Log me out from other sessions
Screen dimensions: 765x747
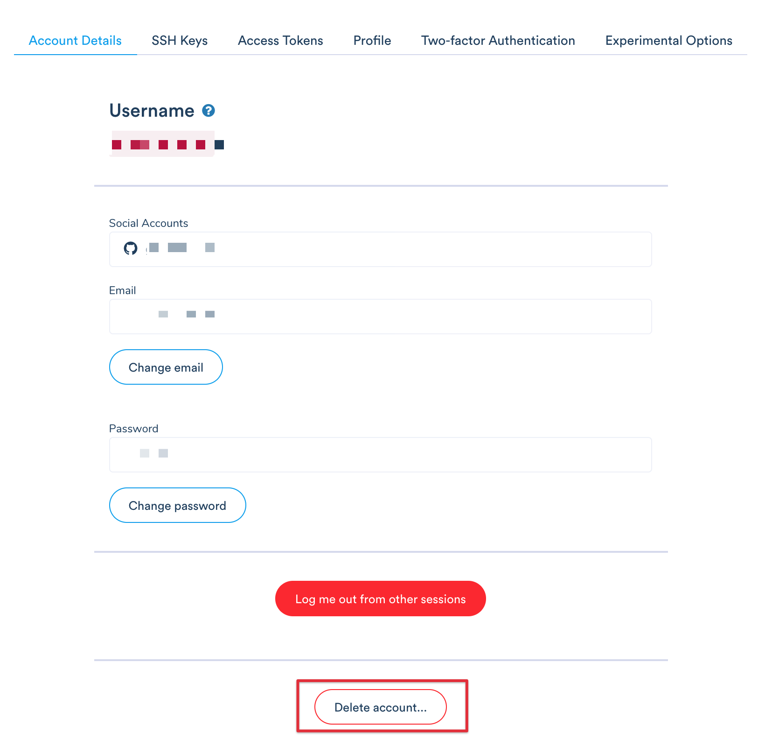click(x=380, y=599)
